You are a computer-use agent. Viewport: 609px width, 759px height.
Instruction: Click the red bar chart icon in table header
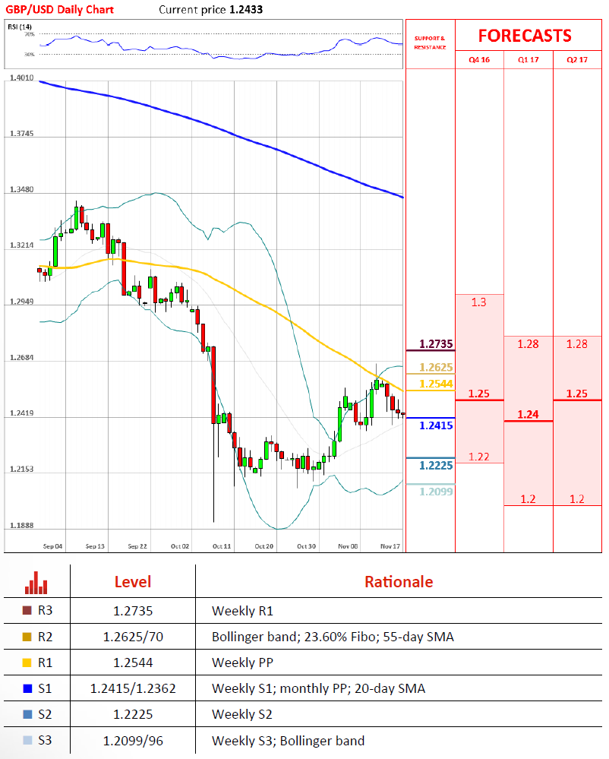pyautogui.click(x=36, y=582)
